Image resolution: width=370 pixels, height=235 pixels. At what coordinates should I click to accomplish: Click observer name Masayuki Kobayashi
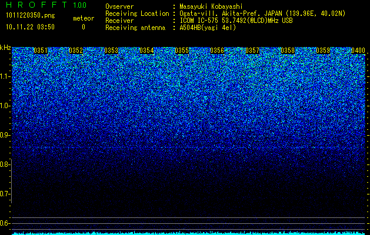tap(211, 6)
